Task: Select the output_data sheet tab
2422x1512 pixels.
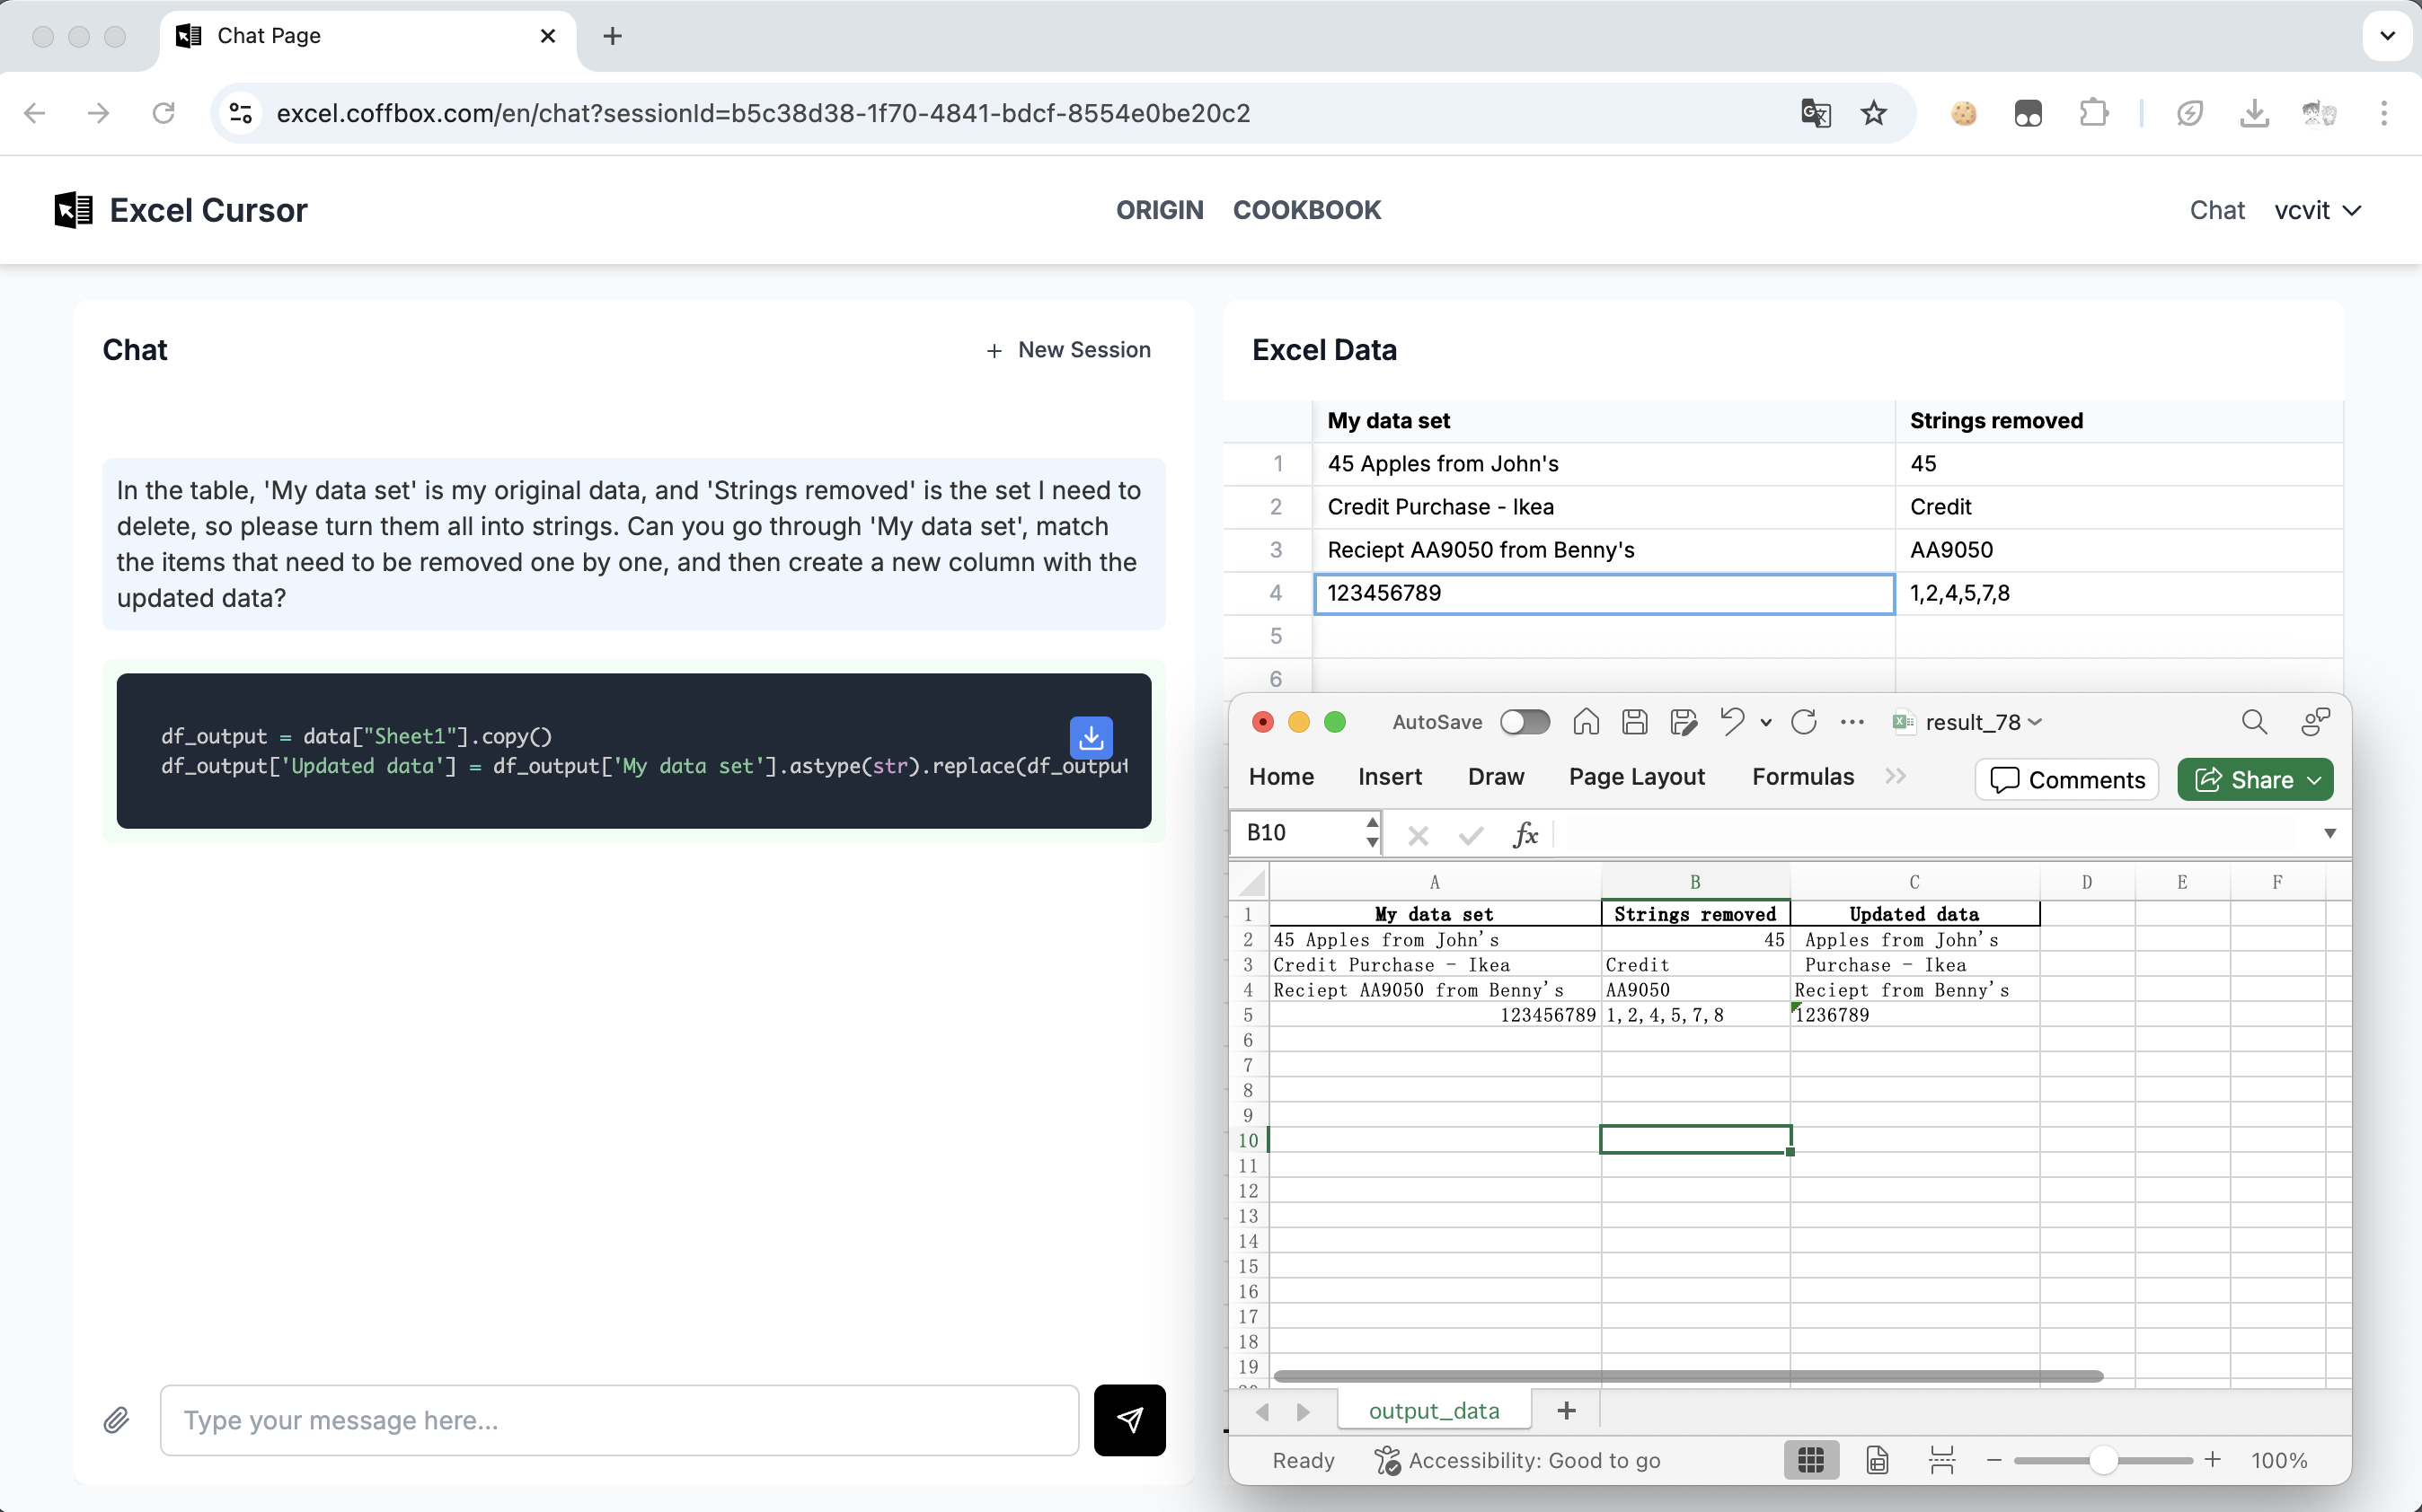Action: [1434, 1410]
